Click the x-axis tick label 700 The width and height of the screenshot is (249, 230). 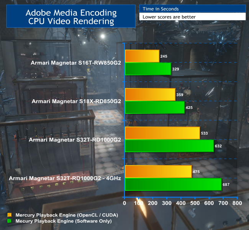tap(223, 203)
